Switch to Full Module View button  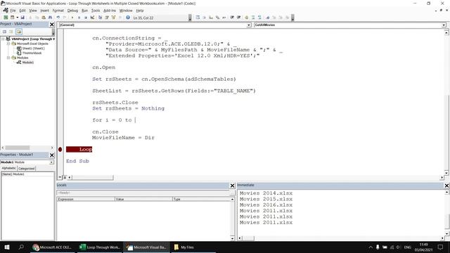click(x=65, y=178)
